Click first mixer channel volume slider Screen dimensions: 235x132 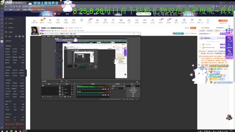click(x=90, y=89)
